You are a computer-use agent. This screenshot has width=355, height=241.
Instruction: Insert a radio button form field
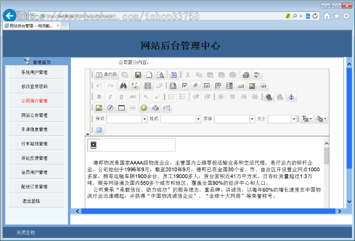tap(195, 85)
